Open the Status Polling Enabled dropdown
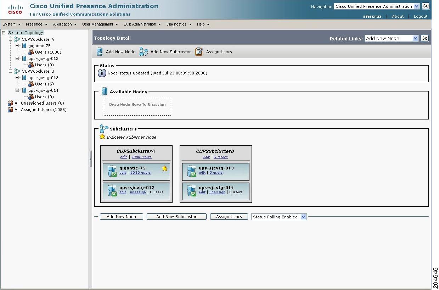 click(x=279, y=217)
